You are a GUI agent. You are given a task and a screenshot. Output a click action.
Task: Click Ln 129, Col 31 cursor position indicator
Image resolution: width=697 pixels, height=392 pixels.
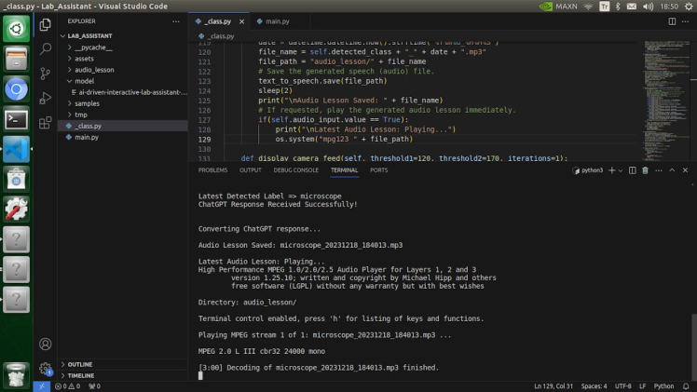[554, 385]
